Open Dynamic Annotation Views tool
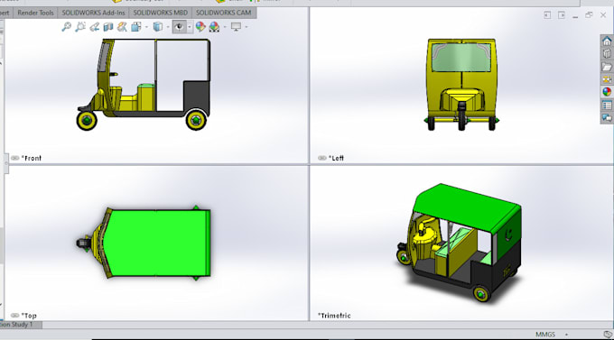The width and height of the screenshot is (614, 340). 122,27
